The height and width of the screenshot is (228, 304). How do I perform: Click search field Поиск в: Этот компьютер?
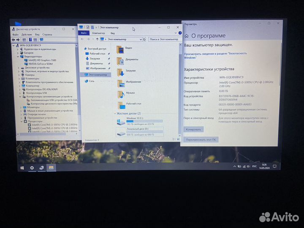165,39
